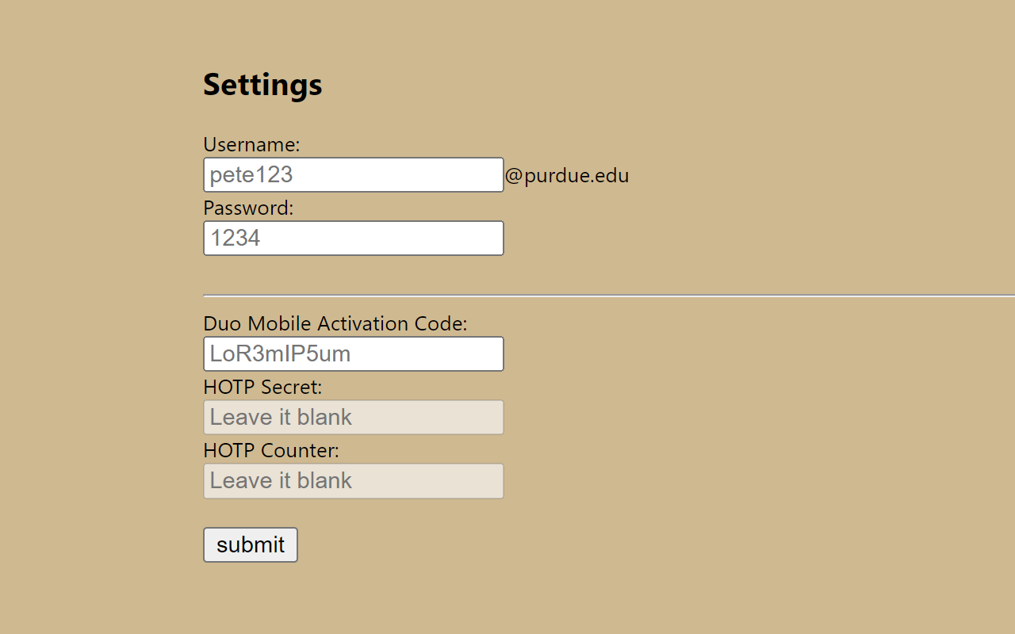Click the Settings heading
The image size is (1015, 634).
pyautogui.click(x=262, y=85)
